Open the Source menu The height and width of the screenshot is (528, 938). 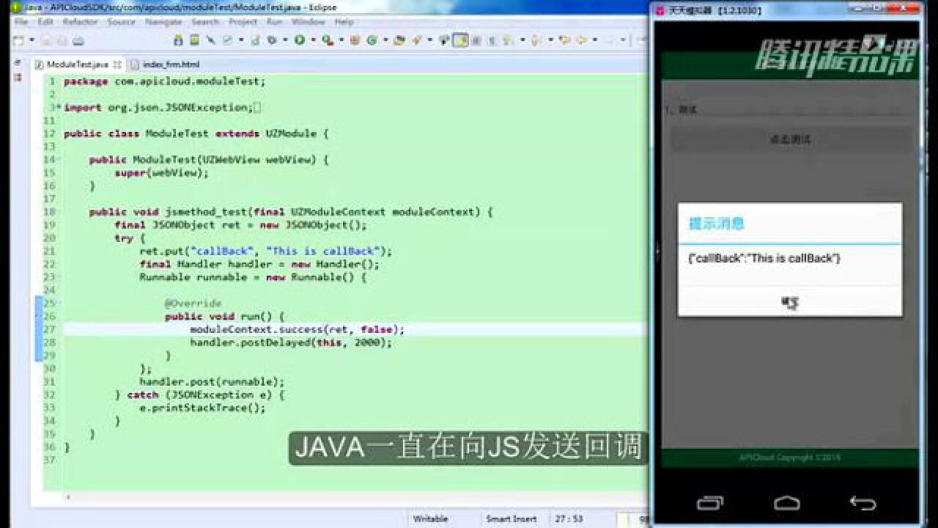(x=121, y=22)
